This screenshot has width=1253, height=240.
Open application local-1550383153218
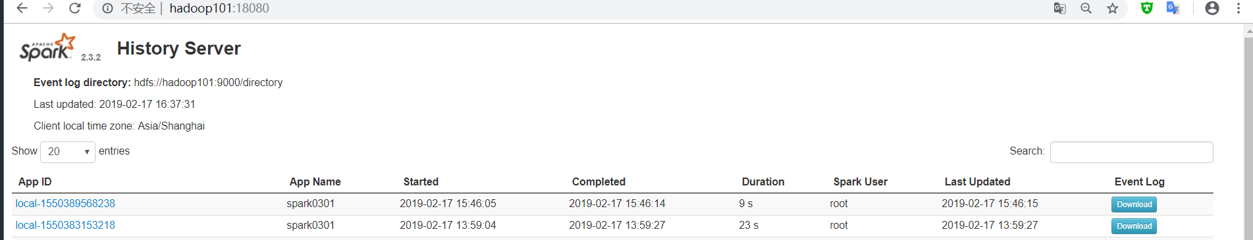pyautogui.click(x=65, y=226)
